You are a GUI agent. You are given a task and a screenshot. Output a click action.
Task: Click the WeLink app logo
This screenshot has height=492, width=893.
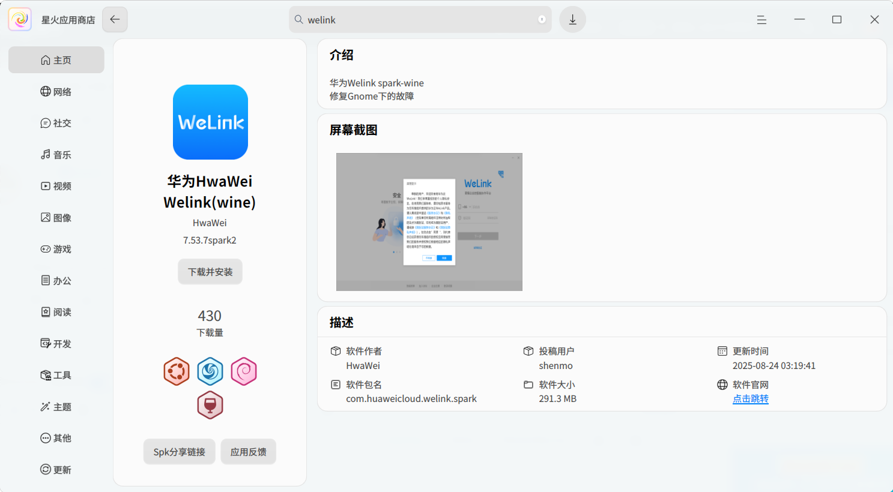point(210,122)
